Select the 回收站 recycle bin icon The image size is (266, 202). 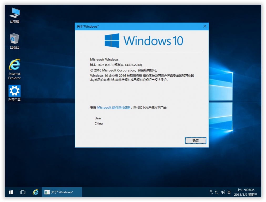(x=14, y=41)
